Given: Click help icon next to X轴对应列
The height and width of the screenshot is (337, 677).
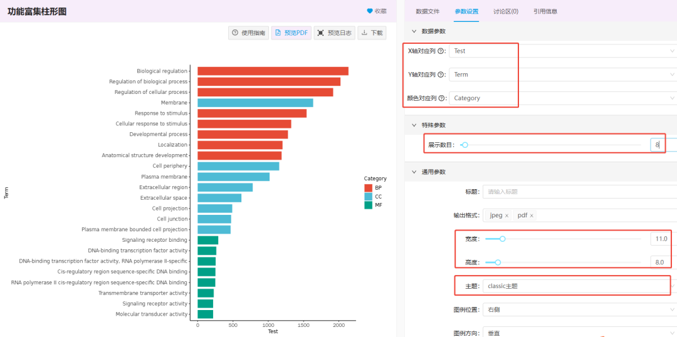Looking at the screenshot, I should (441, 51).
